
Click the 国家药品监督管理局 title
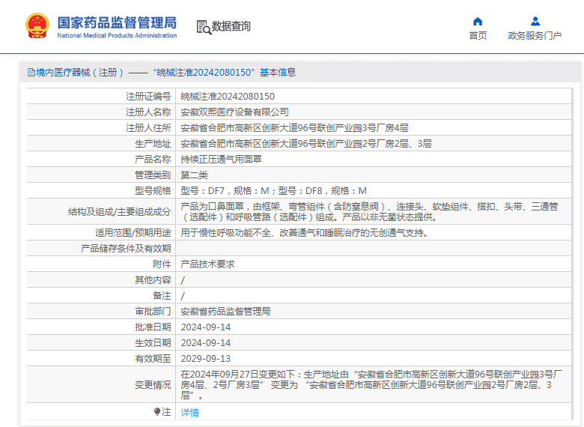click(x=117, y=22)
